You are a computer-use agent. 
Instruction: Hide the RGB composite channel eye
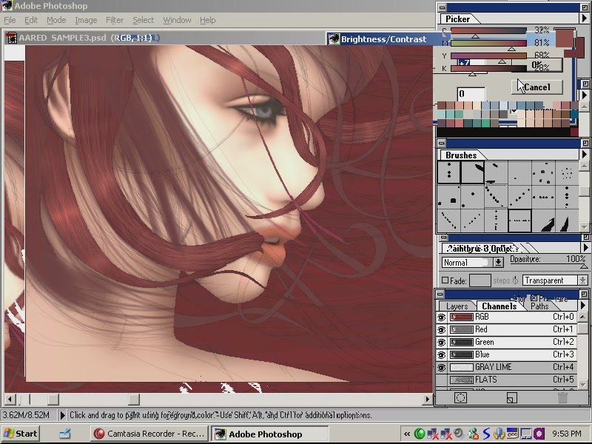(441, 317)
